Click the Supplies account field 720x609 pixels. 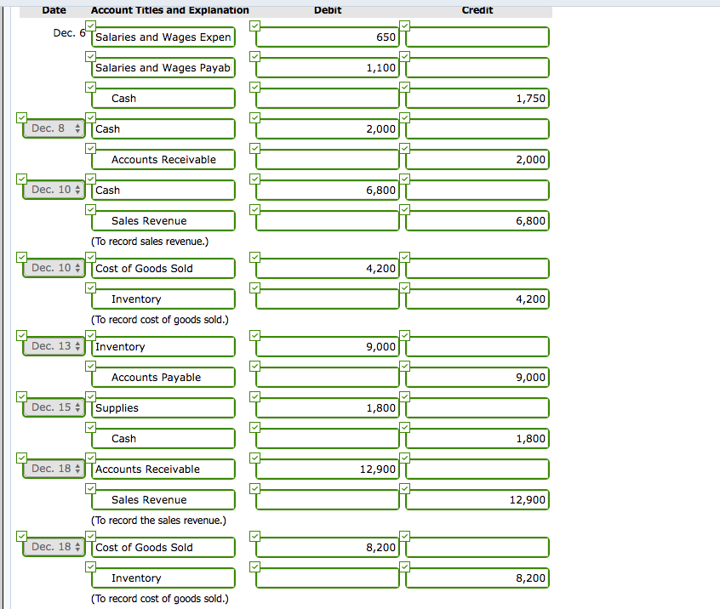coord(163,408)
